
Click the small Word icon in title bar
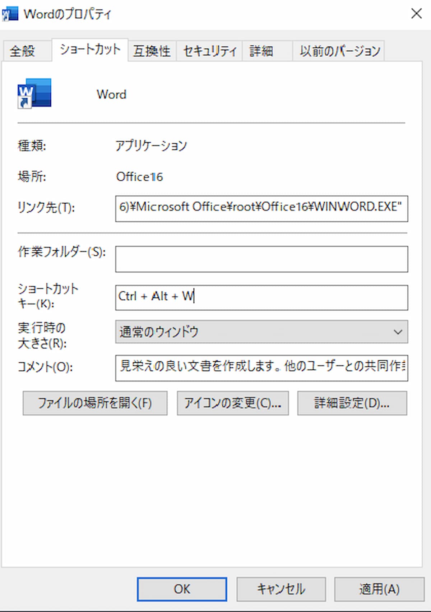(9, 14)
